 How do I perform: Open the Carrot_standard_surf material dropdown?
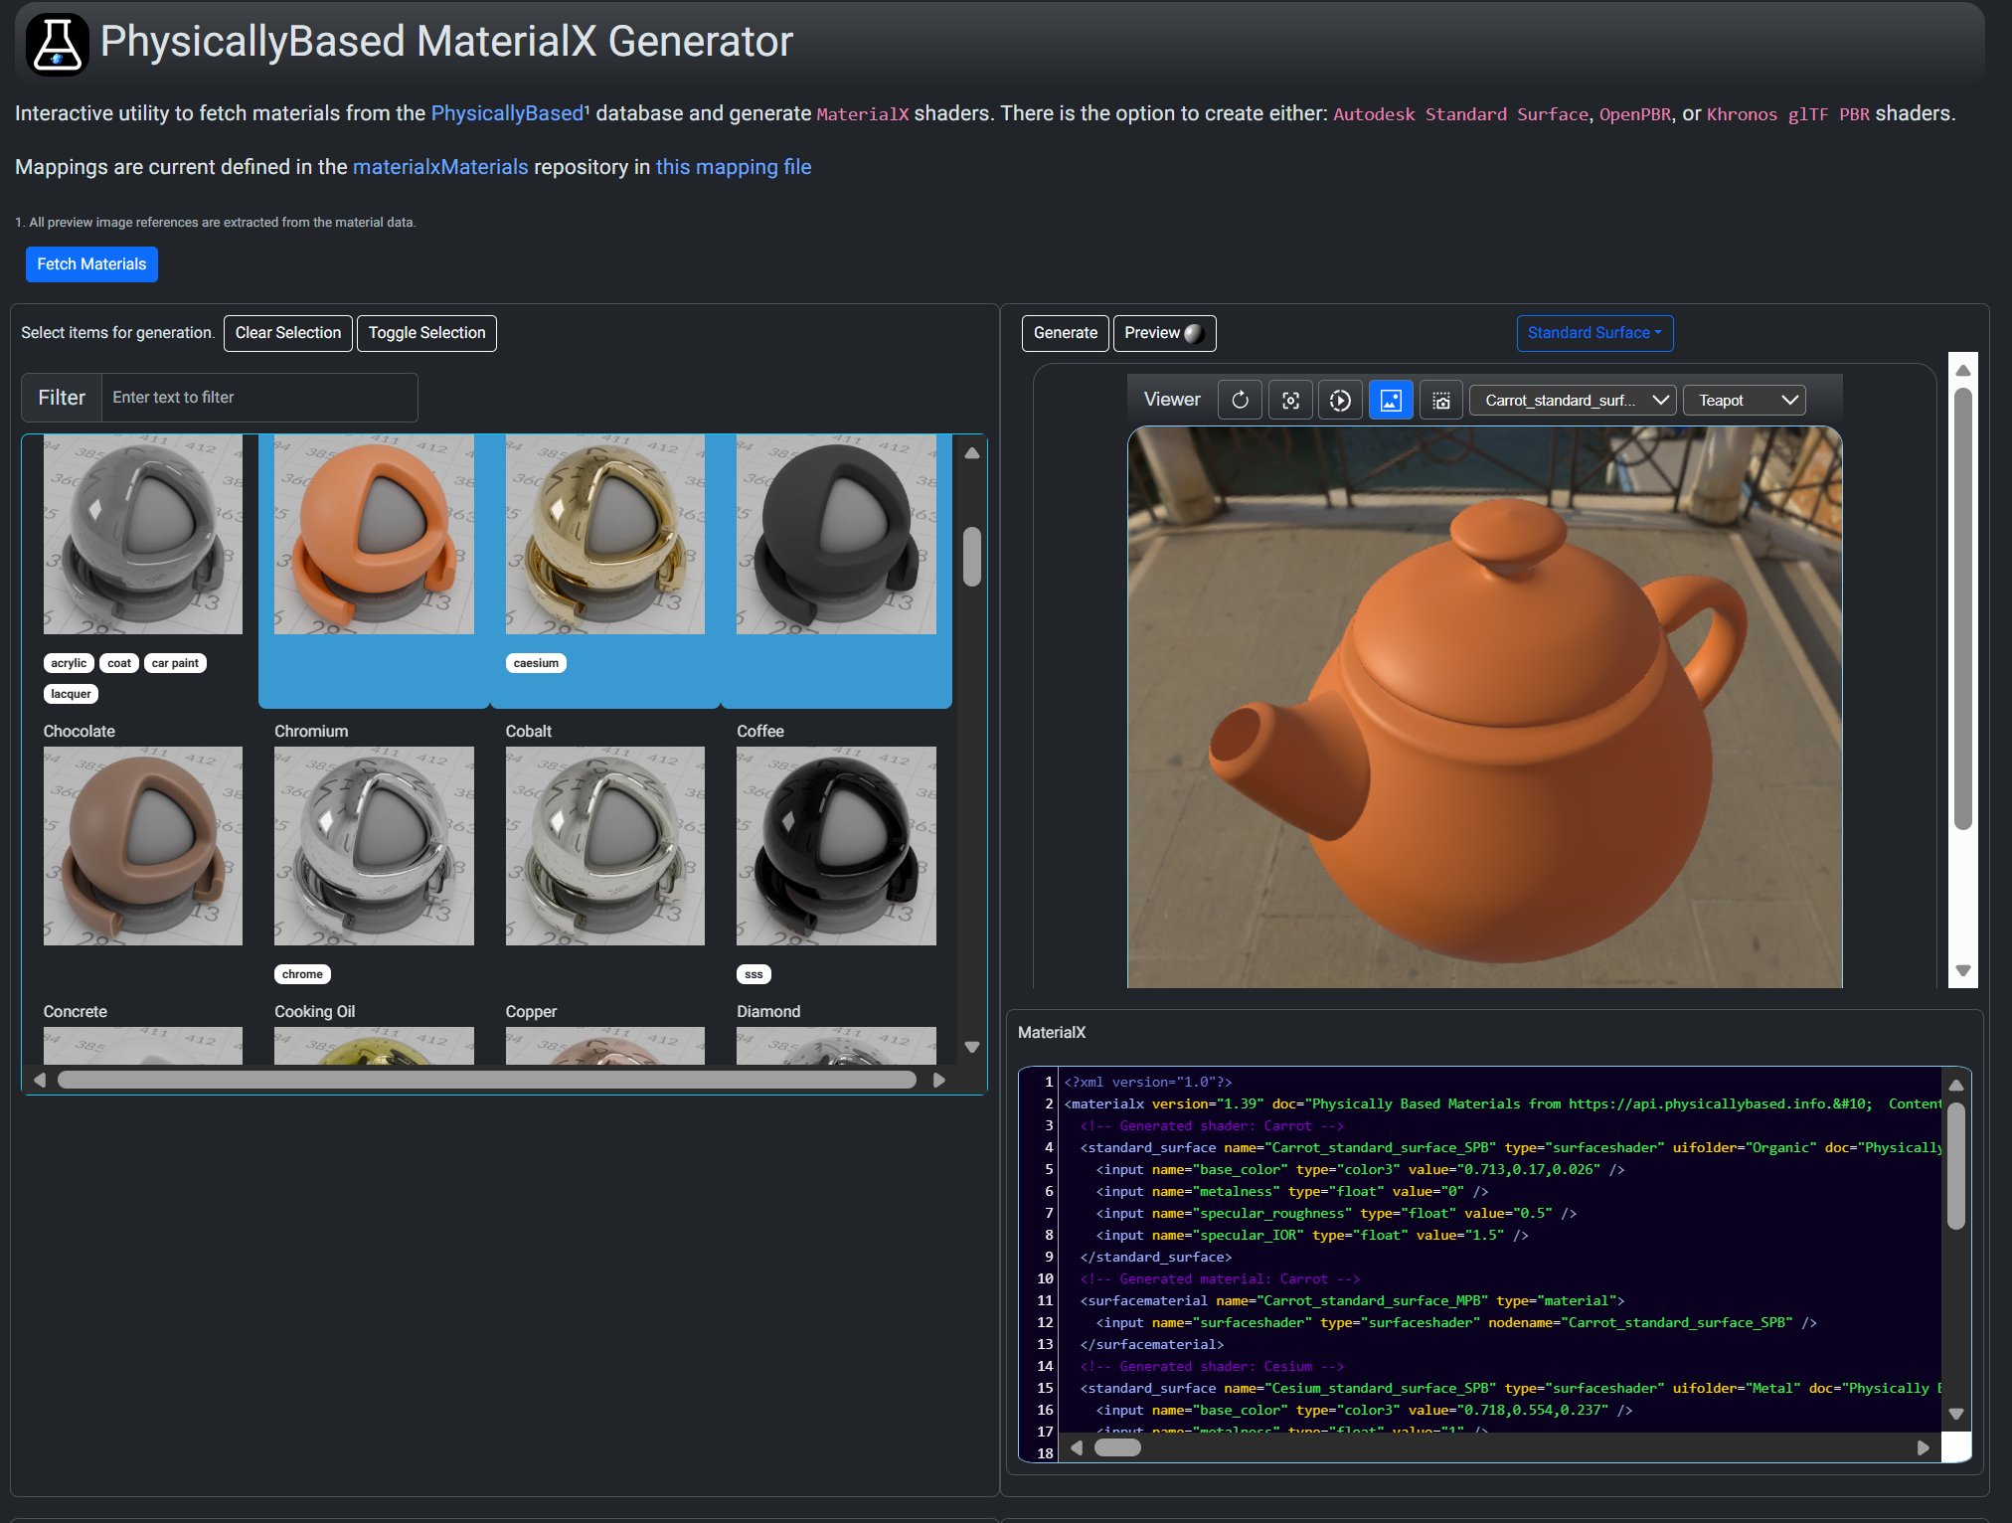pos(1572,400)
